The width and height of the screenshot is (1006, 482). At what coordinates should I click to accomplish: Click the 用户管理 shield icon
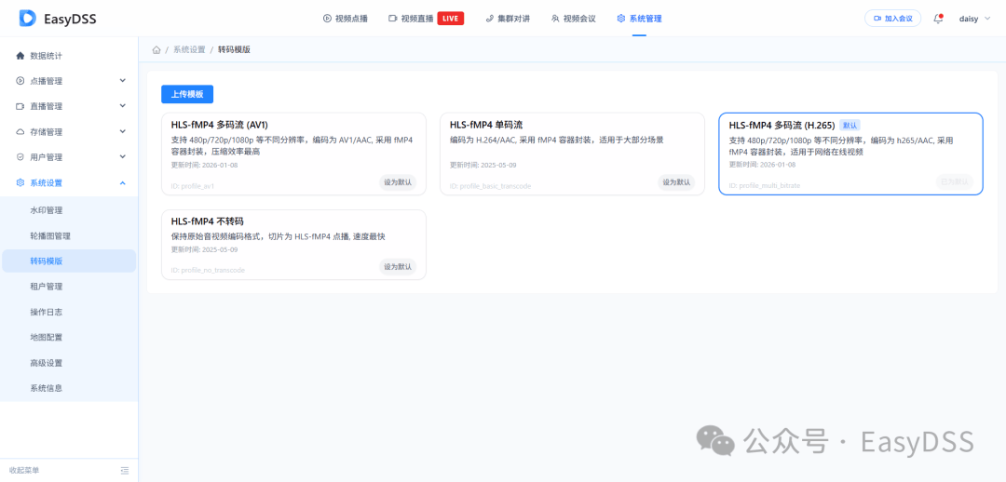click(20, 157)
